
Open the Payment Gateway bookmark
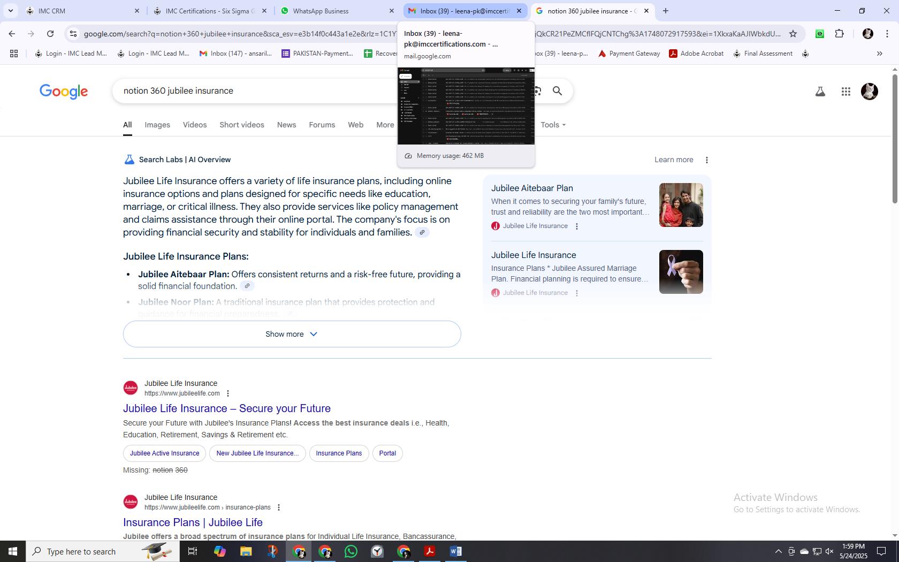(x=629, y=54)
